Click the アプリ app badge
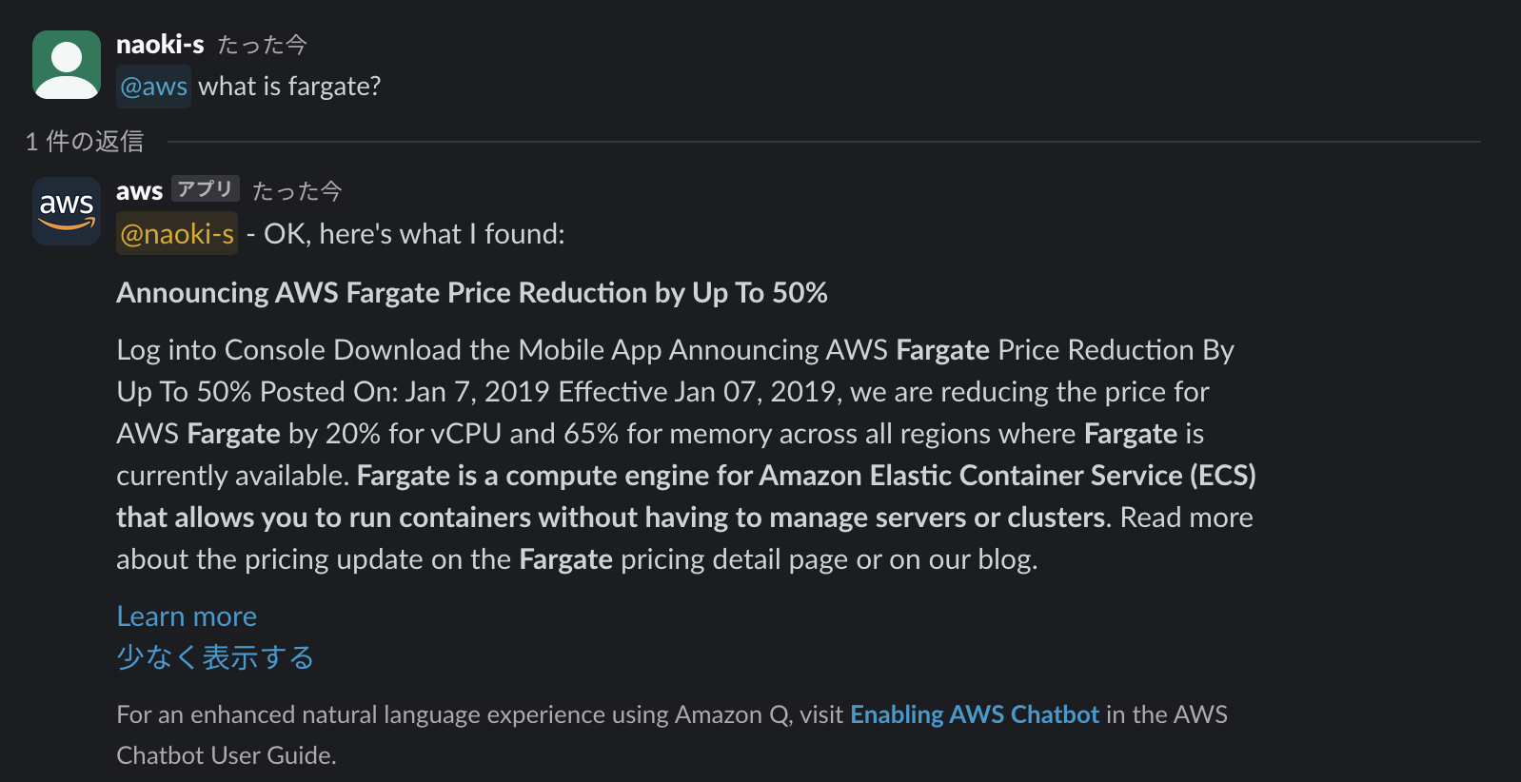Screen dimensions: 1521x782 point(205,189)
